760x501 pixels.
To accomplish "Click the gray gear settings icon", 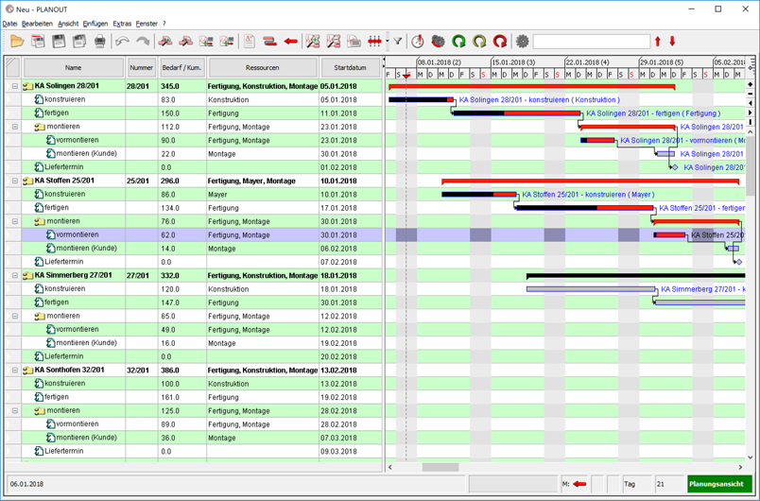I will pos(522,42).
